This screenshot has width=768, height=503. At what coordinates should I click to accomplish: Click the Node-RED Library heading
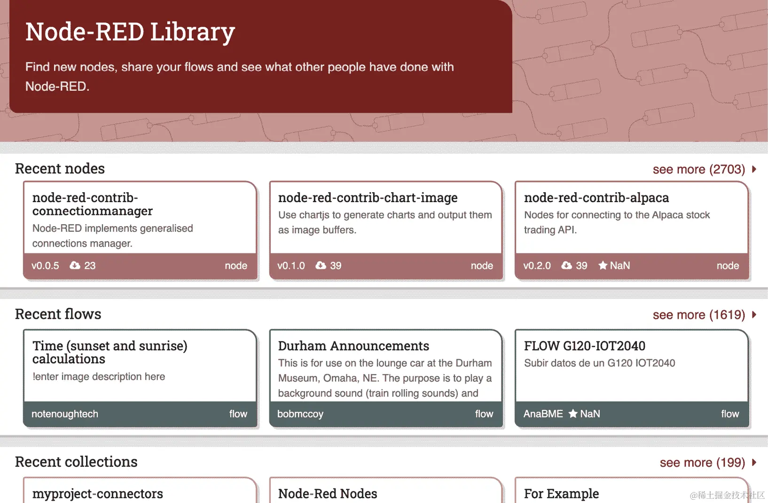coord(130,32)
